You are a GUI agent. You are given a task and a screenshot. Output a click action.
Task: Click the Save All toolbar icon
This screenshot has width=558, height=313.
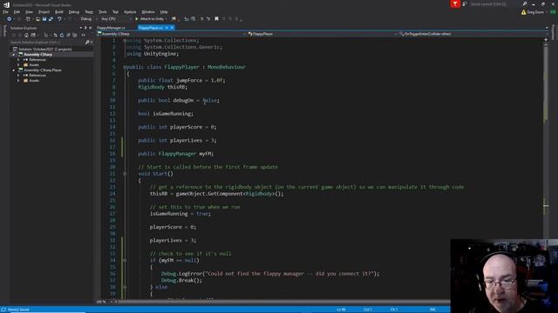pyautogui.click(x=51, y=19)
